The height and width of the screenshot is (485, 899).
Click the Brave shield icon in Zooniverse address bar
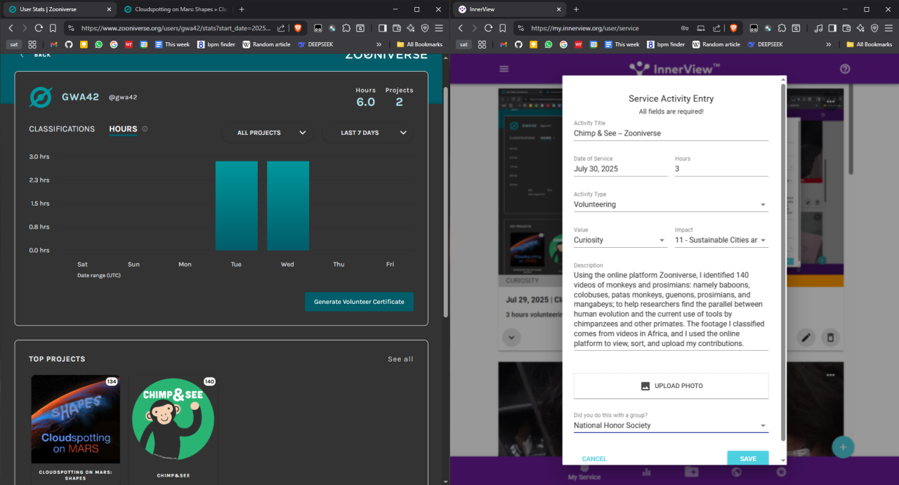298,28
